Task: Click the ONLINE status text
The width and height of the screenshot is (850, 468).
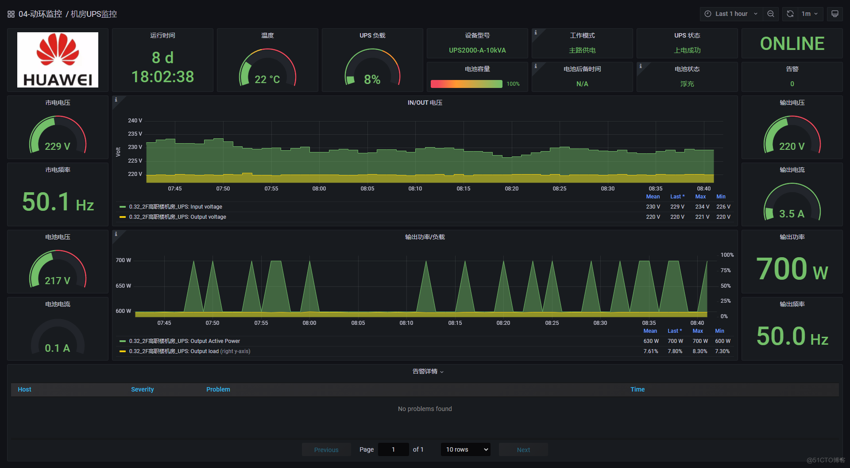Action: click(792, 43)
